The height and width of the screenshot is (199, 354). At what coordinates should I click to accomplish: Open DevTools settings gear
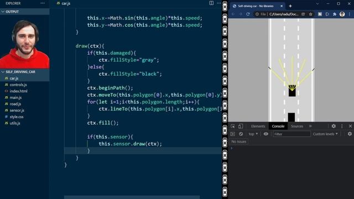(334, 126)
